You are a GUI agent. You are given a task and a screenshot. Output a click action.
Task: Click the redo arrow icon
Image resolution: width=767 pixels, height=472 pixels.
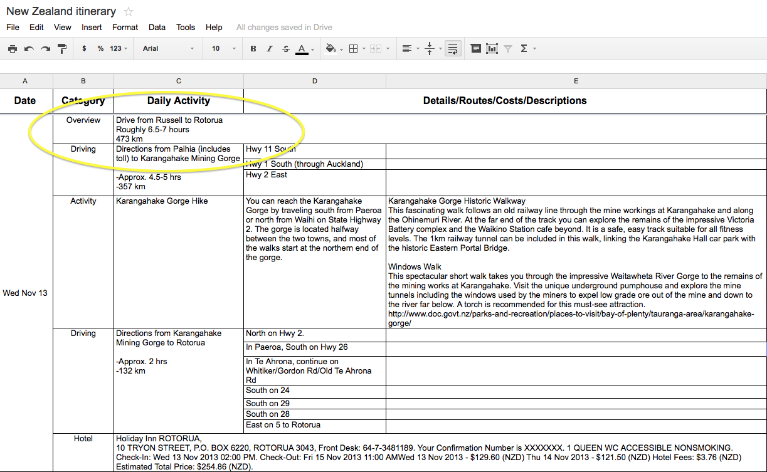tap(45, 48)
